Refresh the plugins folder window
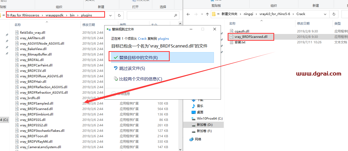This screenshot has width=348, height=151. (119, 15)
